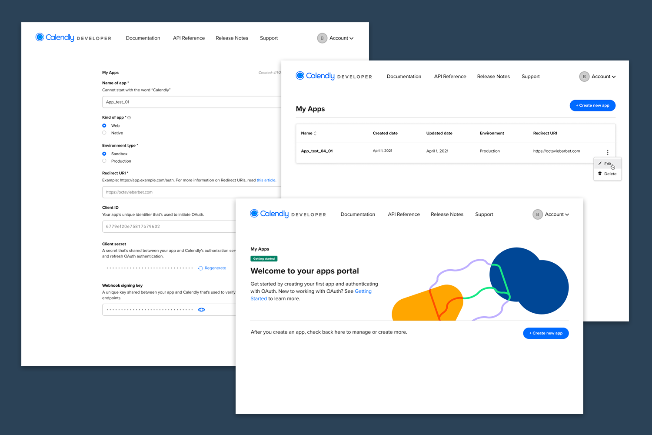This screenshot has height=435, width=652.
Task: Open API Reference in the welcome portal window
Action: click(x=404, y=214)
